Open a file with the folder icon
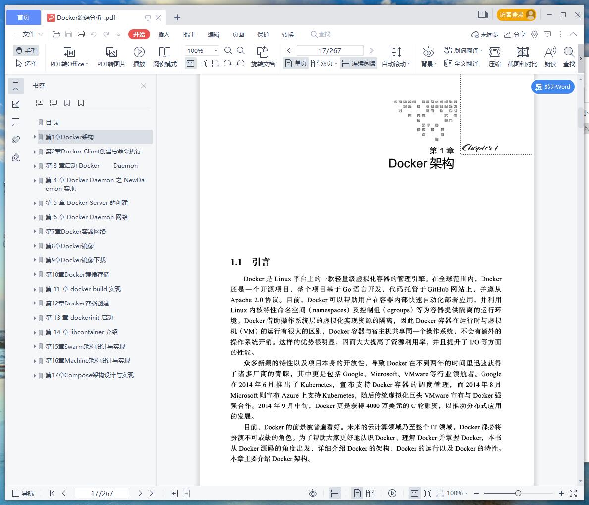The image size is (589, 505). tap(56, 34)
